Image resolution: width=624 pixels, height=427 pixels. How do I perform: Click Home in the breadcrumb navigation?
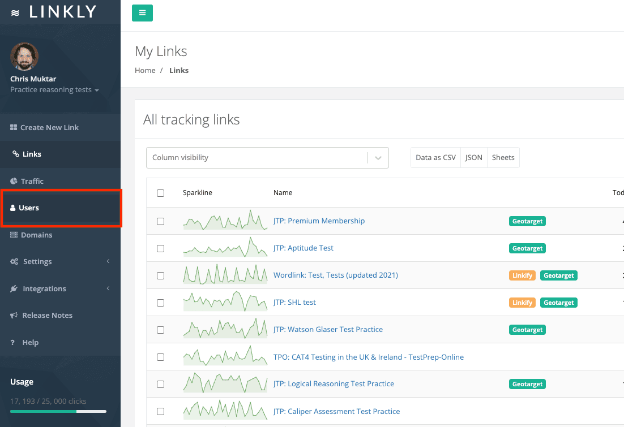coord(145,70)
